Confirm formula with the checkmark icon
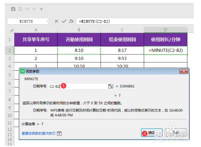201x147 pixels. tap(64, 21)
